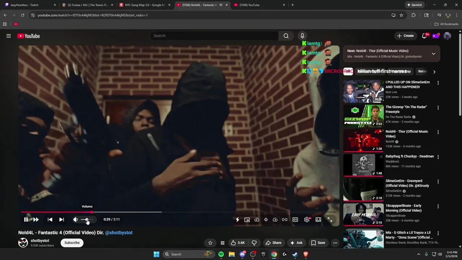Open Chrome media controls icon
This screenshot has width=462, height=260.
point(439,15)
